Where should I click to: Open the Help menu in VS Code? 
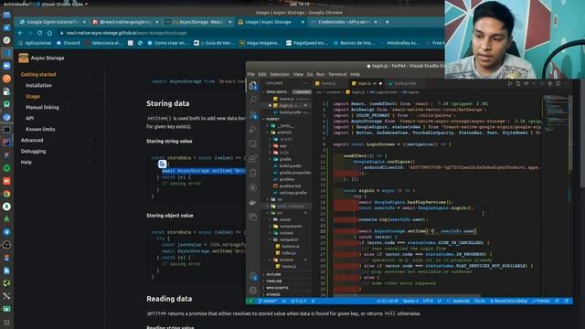(355, 74)
